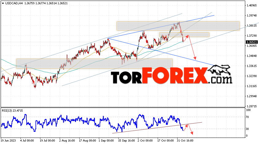259x144 pixels.
Task: Select the 17 Aug 08:00 time label
Action: click(87, 141)
